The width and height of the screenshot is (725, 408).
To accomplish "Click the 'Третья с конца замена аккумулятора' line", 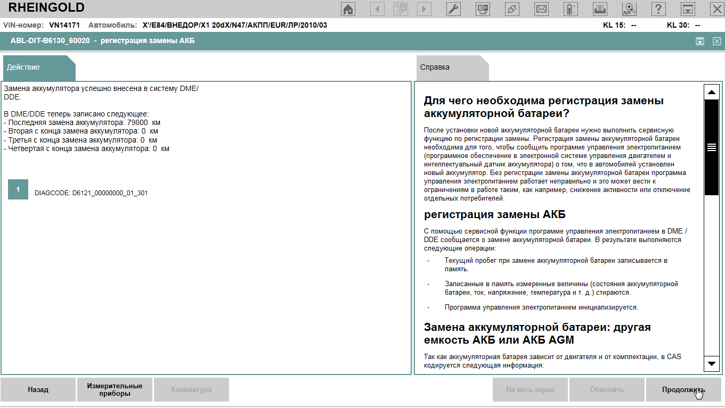I will (x=80, y=140).
